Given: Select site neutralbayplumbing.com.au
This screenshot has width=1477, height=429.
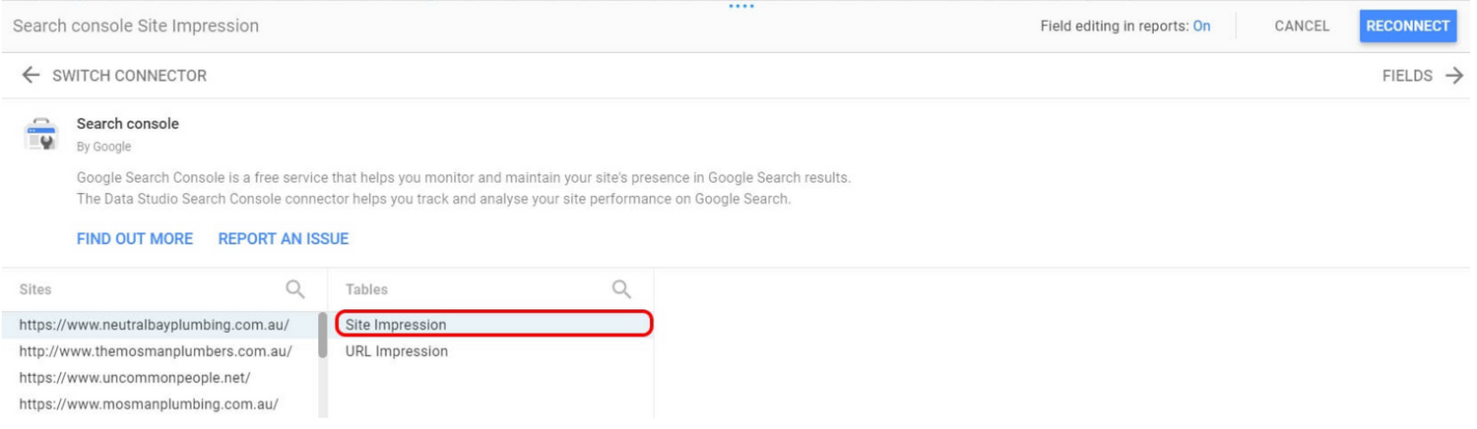Looking at the screenshot, I should pyautogui.click(x=159, y=325).
